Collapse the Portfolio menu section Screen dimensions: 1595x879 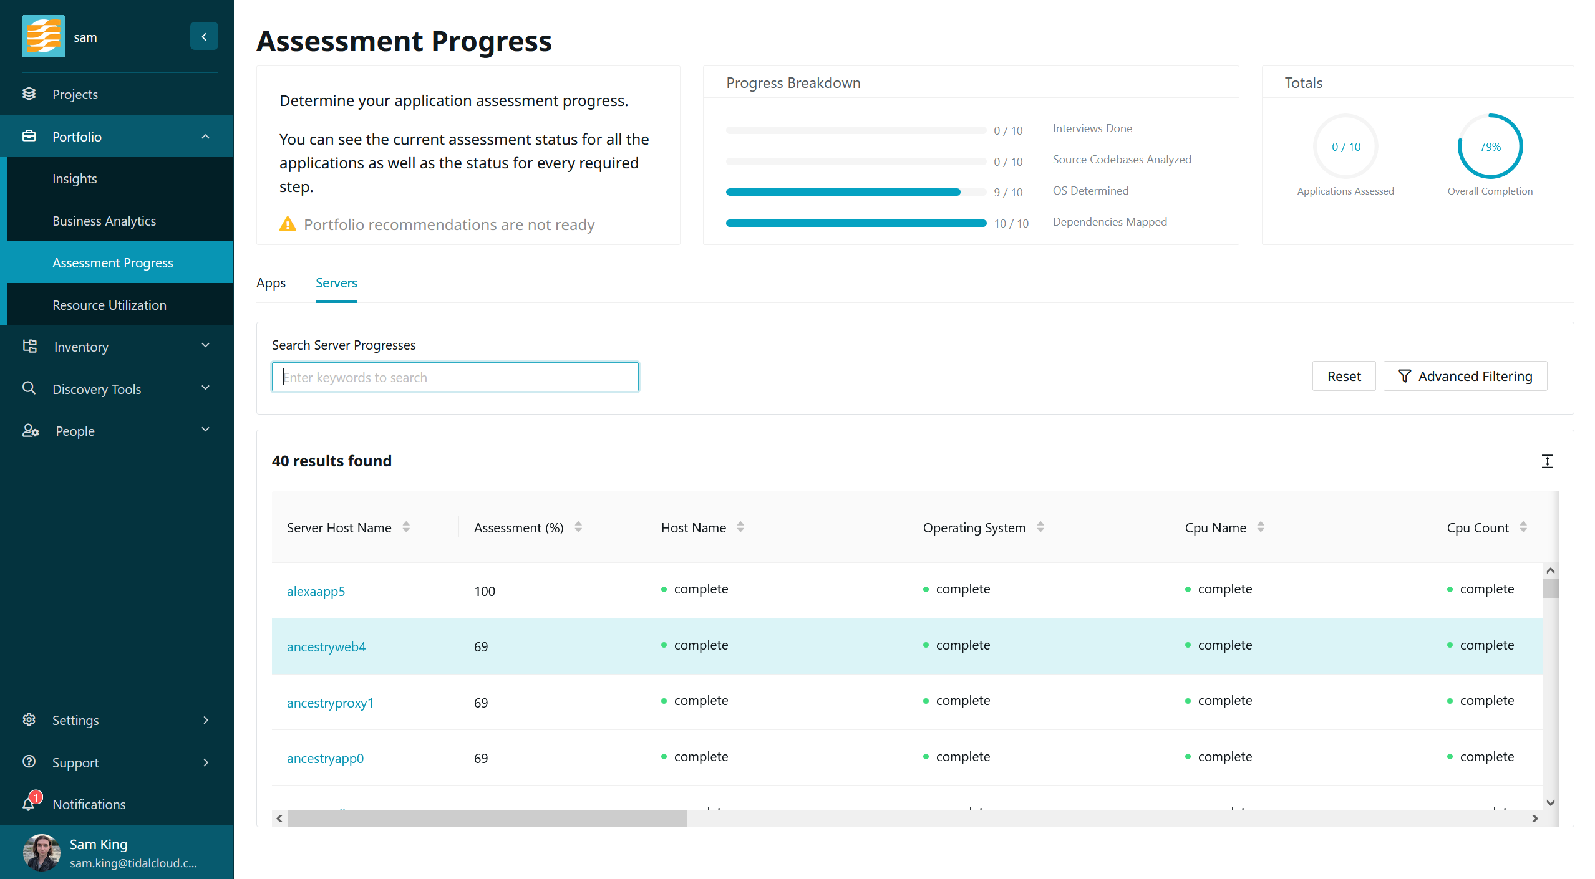coord(205,137)
